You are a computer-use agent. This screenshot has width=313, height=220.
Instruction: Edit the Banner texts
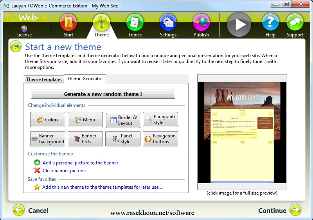click(x=85, y=139)
